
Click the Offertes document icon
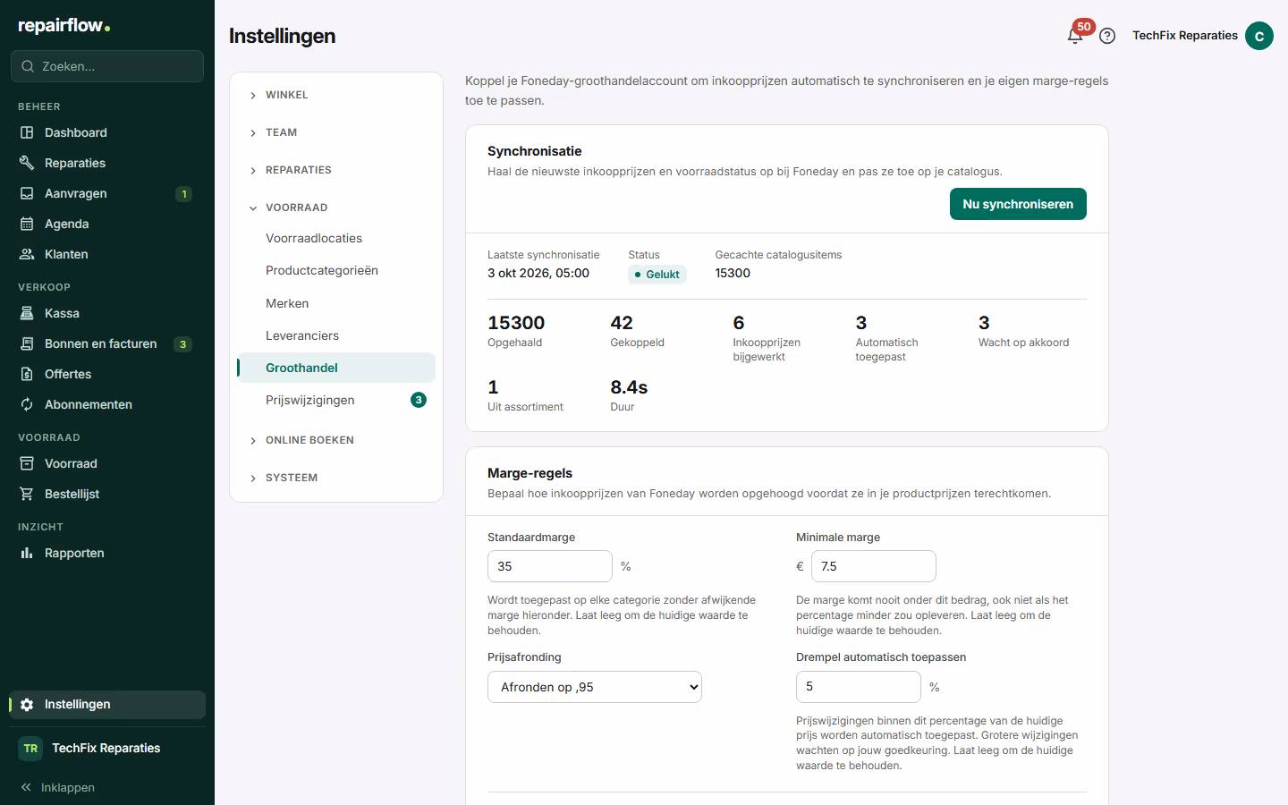[27, 374]
